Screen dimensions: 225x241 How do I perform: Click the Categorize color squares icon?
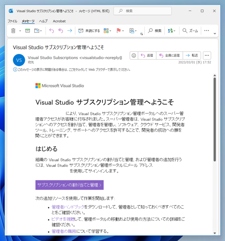click(x=106, y=30)
